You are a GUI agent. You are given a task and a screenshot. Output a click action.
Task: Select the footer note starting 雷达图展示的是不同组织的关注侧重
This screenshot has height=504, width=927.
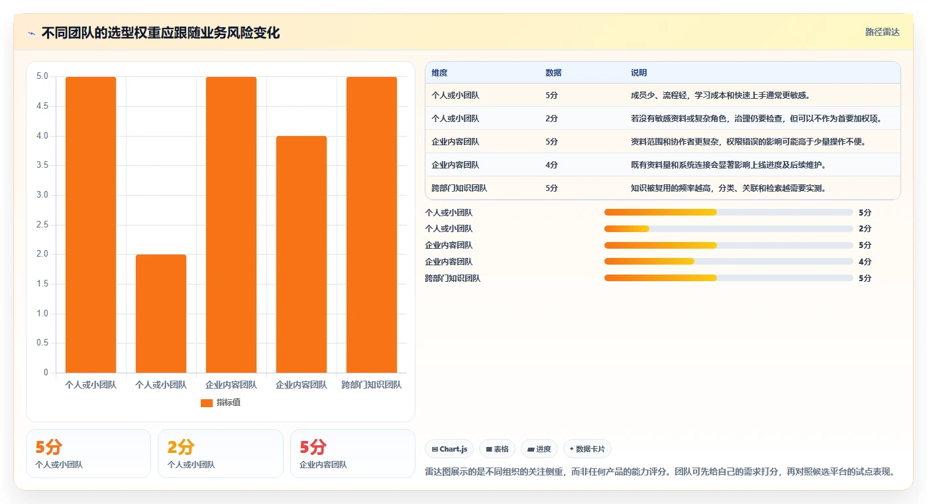(660, 472)
